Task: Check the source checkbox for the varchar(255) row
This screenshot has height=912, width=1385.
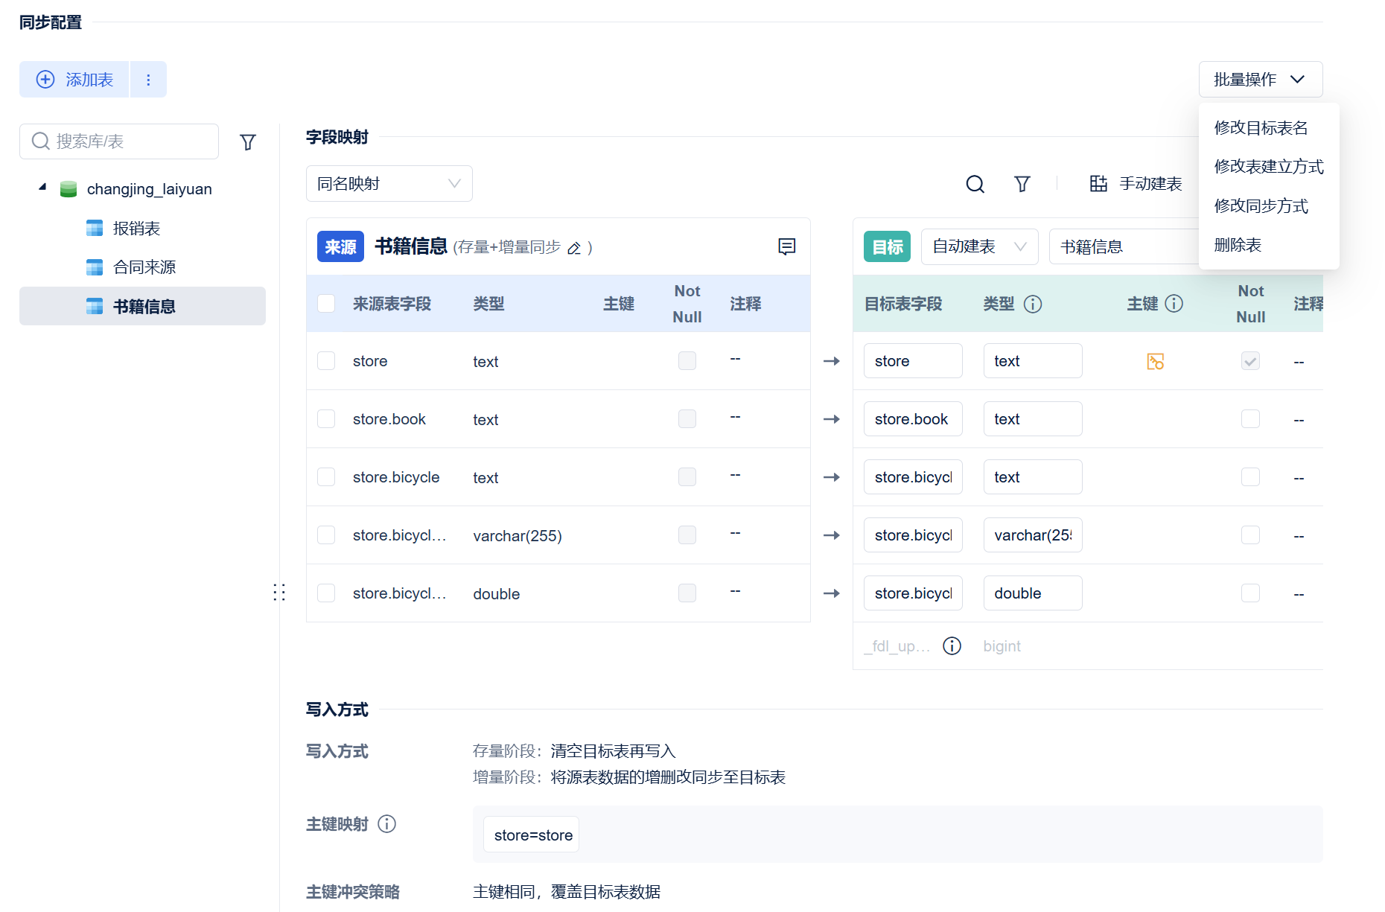Action: click(x=326, y=535)
